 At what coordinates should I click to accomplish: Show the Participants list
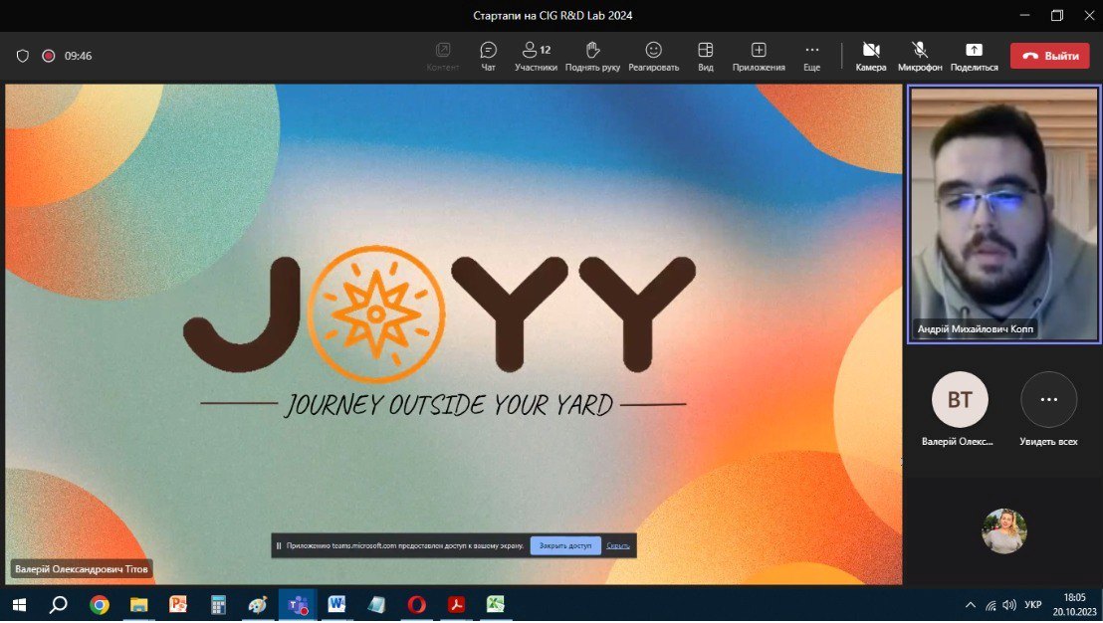pyautogui.click(x=536, y=57)
